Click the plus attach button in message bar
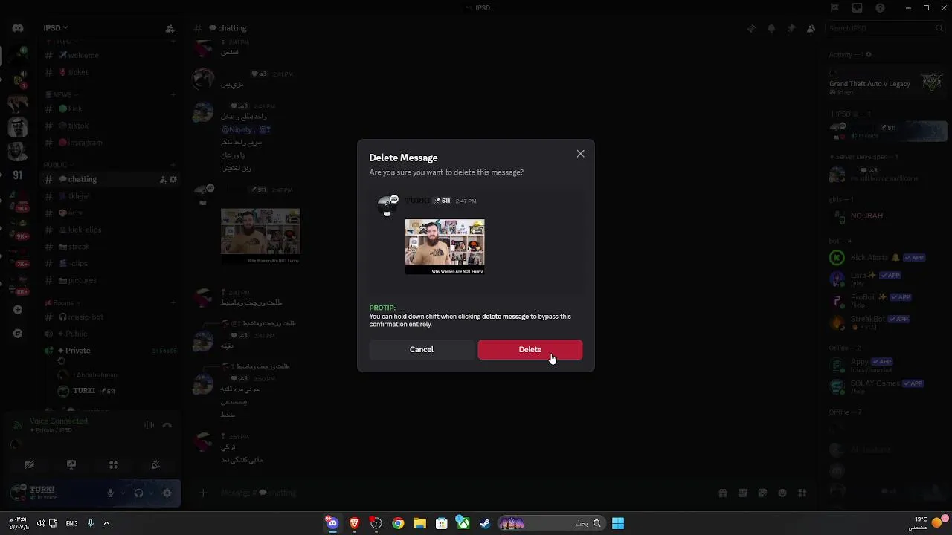The height and width of the screenshot is (535, 952). [203, 493]
